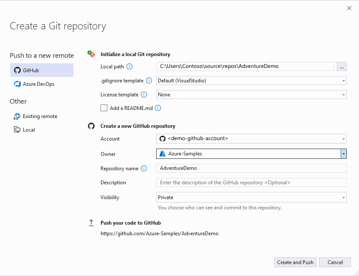
Task: Click the GitHub logo beside Create a new GitHub repository
Action: [91, 126]
